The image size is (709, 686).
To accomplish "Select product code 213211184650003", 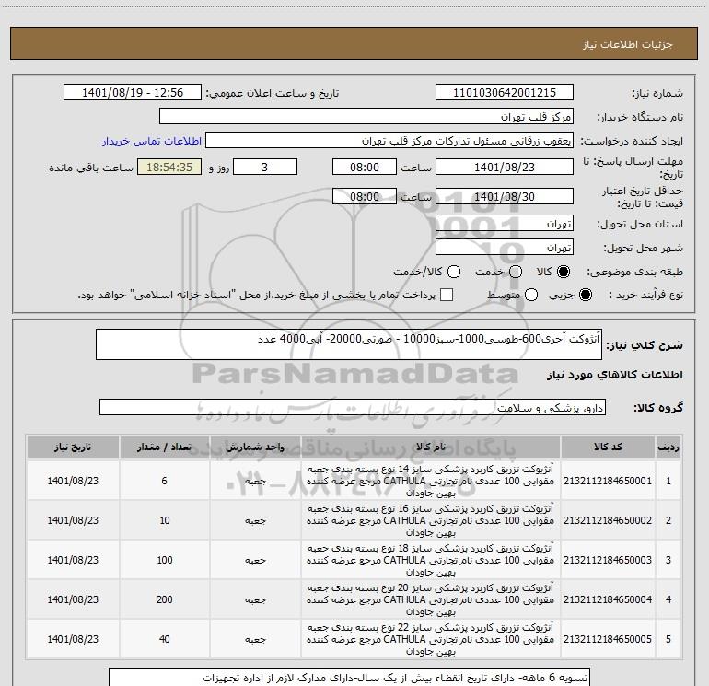I will [608, 560].
